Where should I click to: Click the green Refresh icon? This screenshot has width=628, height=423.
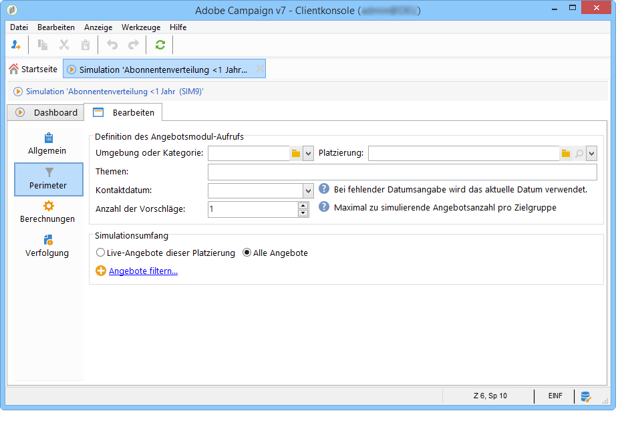tap(160, 45)
